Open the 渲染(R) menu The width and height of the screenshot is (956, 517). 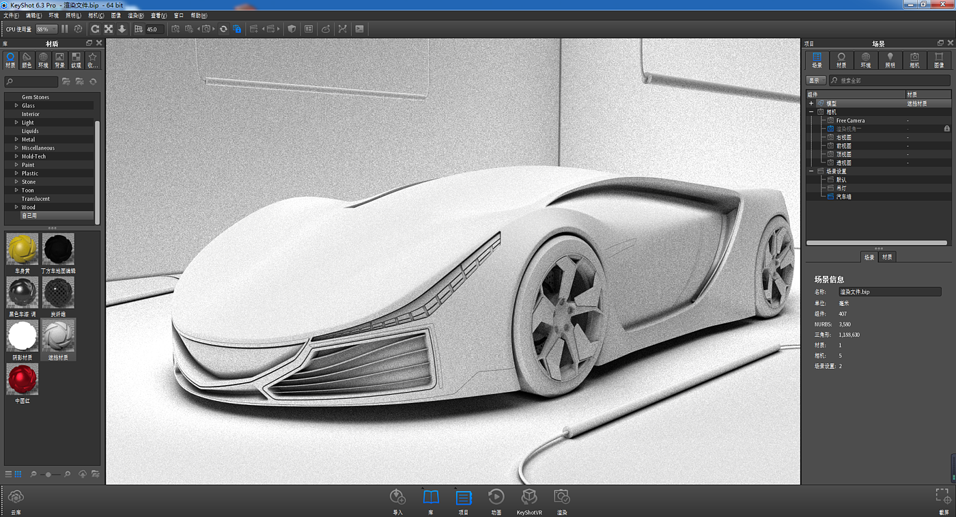[136, 15]
